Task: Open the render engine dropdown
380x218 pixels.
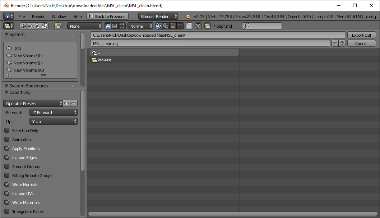Action: [x=158, y=16]
